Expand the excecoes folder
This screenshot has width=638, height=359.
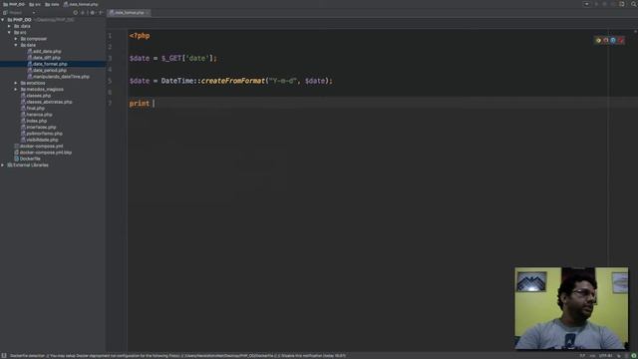pyautogui.click(x=16, y=83)
